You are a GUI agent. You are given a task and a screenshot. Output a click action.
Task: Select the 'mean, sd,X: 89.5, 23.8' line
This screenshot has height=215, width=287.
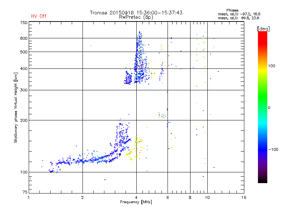tap(239, 18)
